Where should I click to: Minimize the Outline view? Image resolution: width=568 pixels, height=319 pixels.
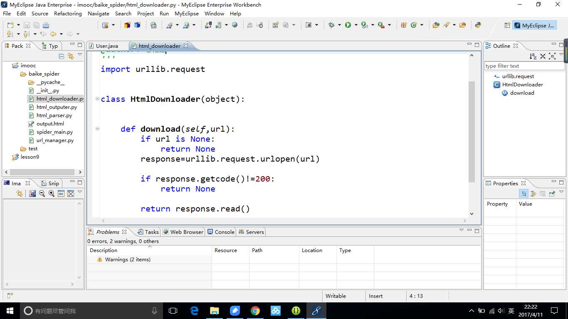coord(554,44)
